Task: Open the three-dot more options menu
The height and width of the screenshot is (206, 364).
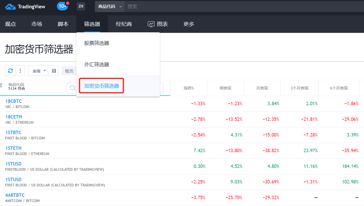Action: coord(20,71)
